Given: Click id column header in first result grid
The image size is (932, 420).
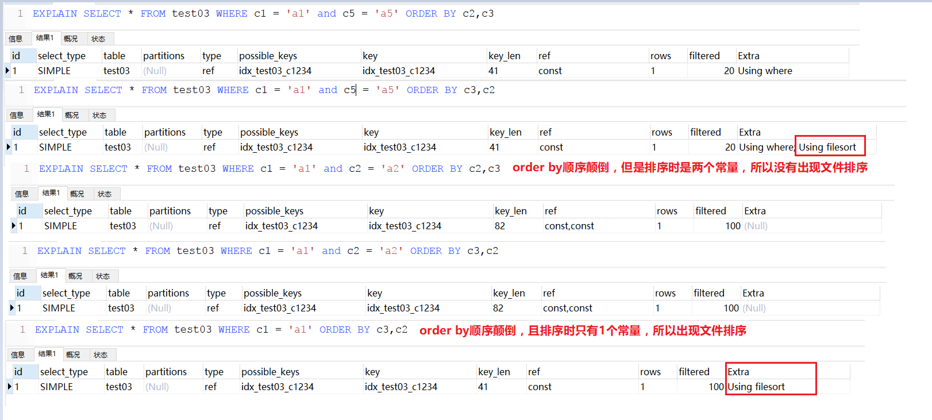Looking at the screenshot, I should point(23,56).
